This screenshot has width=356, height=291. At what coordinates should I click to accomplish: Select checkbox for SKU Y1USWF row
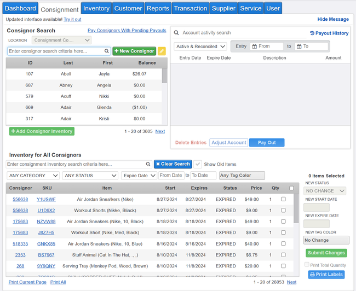point(283,199)
